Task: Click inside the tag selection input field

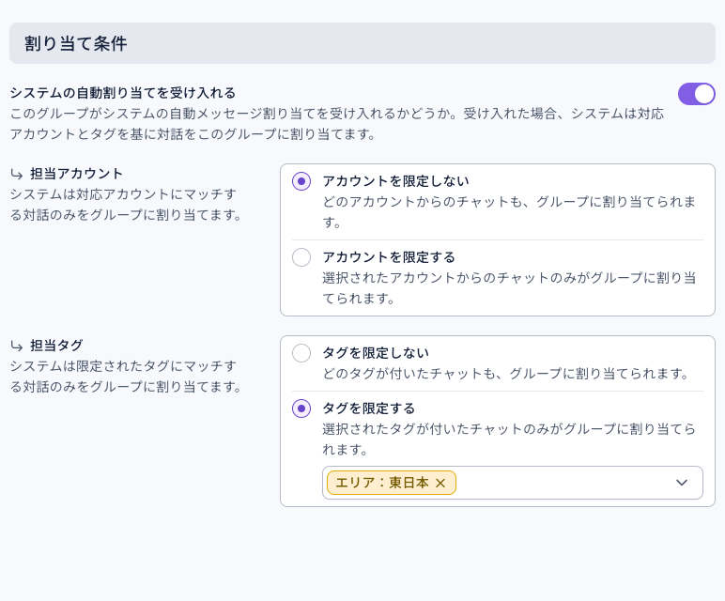Action: click(513, 483)
